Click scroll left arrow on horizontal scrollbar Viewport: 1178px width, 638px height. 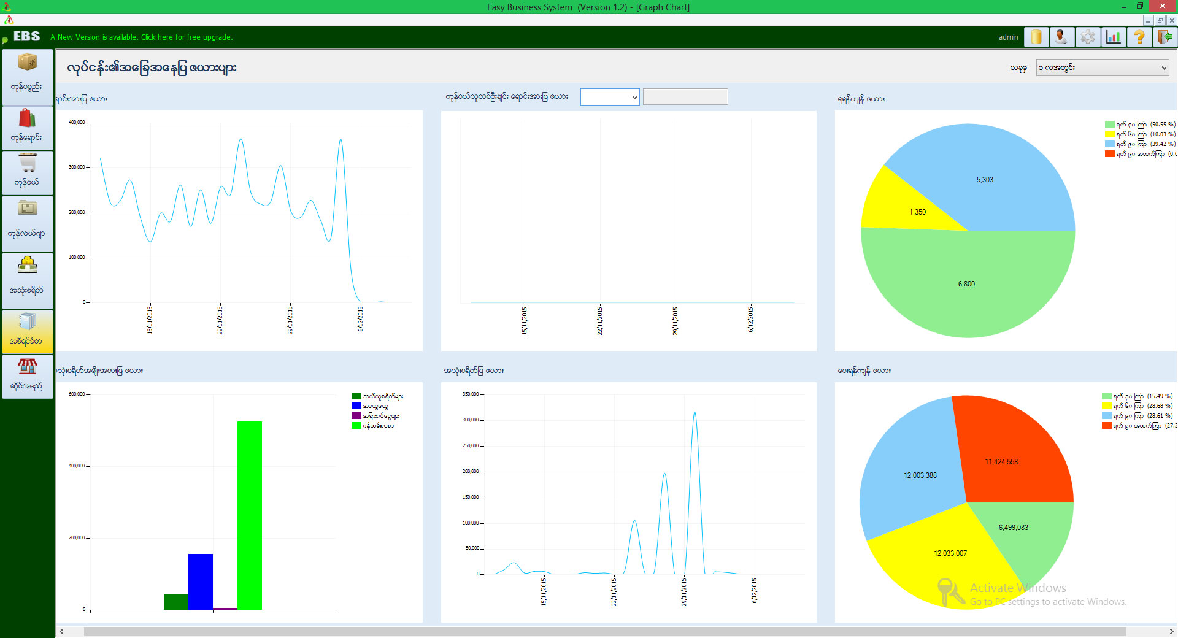click(x=61, y=631)
